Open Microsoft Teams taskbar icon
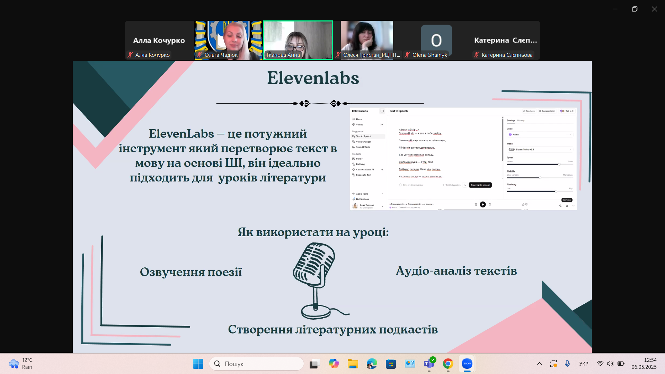Image resolution: width=665 pixels, height=374 pixels. point(429,364)
